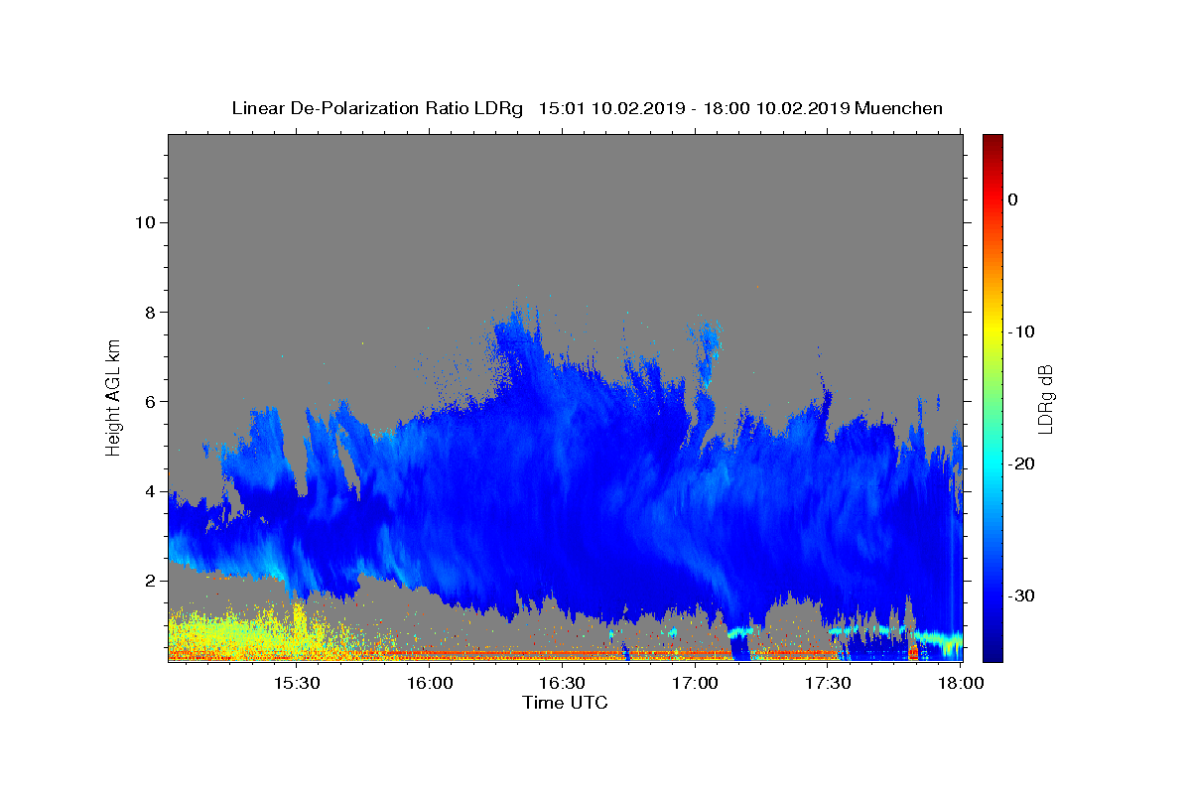Image resolution: width=1191 pixels, height=794 pixels.
Task: Click the 16:30 time tick label
Action: pyautogui.click(x=563, y=683)
